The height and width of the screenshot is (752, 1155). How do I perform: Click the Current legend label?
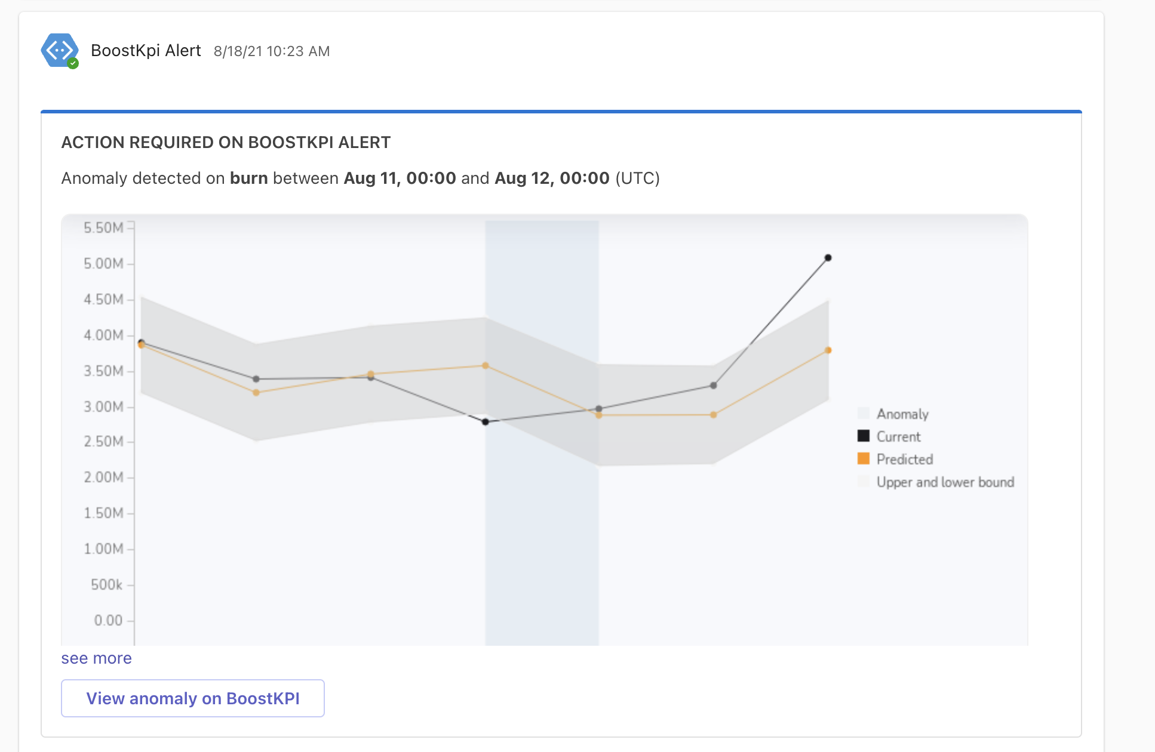pos(898,437)
